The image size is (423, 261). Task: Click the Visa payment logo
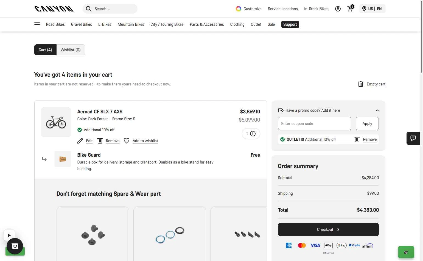[315, 245]
